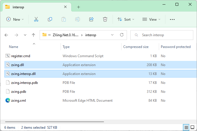Go up one folder level

(33, 35)
